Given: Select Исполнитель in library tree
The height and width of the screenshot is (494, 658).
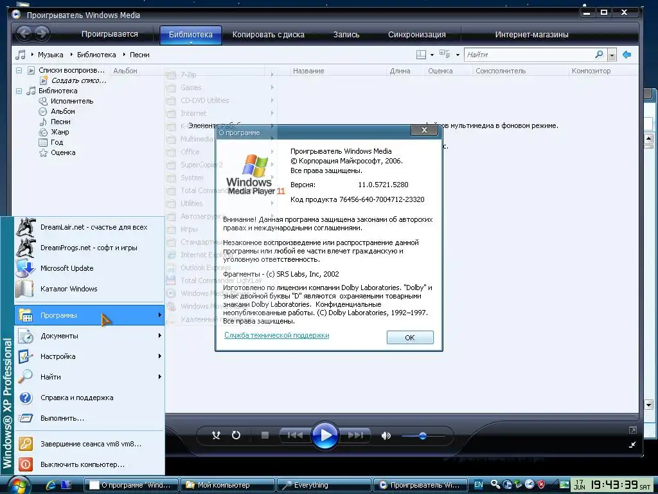Looking at the screenshot, I should pos(72,101).
